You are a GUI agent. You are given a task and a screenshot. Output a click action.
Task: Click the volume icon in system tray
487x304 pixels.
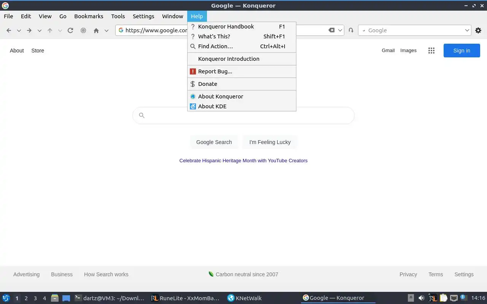click(421, 298)
